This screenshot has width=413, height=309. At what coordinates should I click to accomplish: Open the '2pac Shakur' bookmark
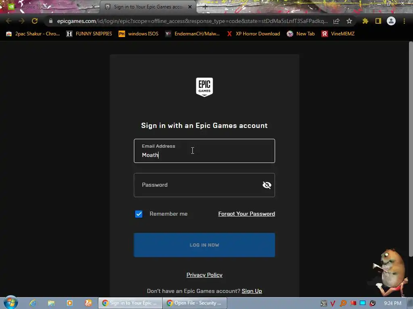tap(33, 34)
